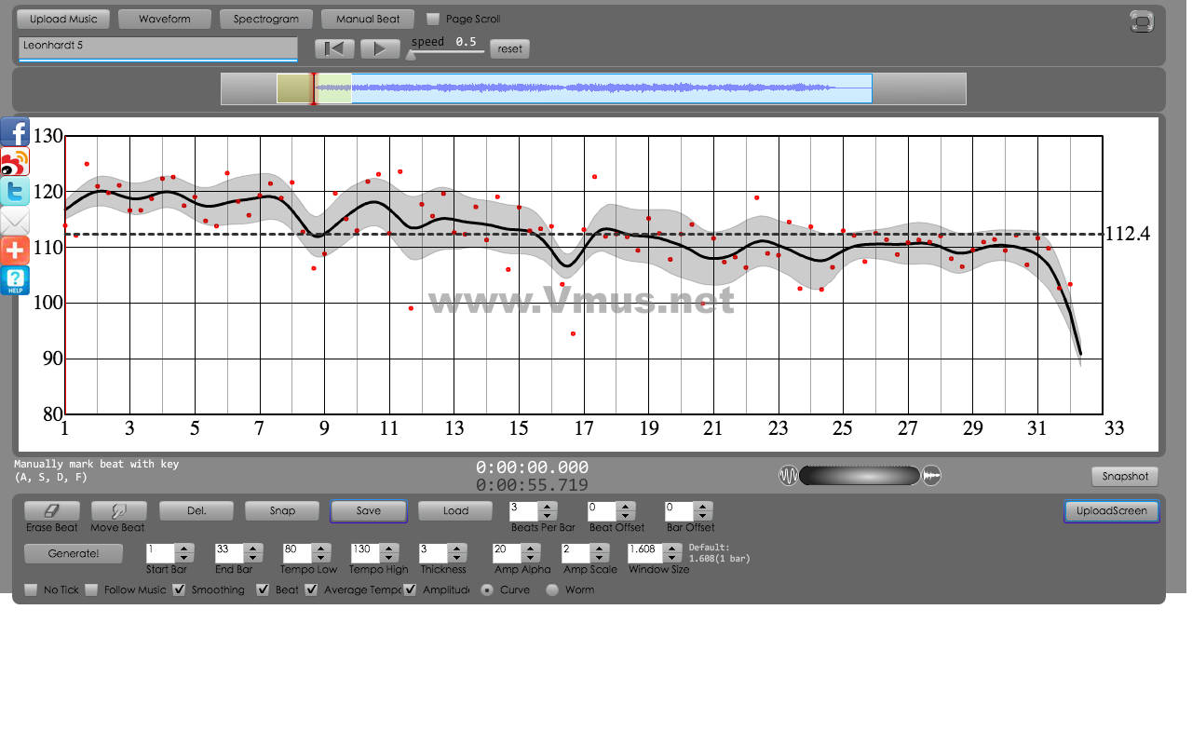The height and width of the screenshot is (745, 1192).
Task: Click the Tempo Low value field
Action: click(x=297, y=553)
